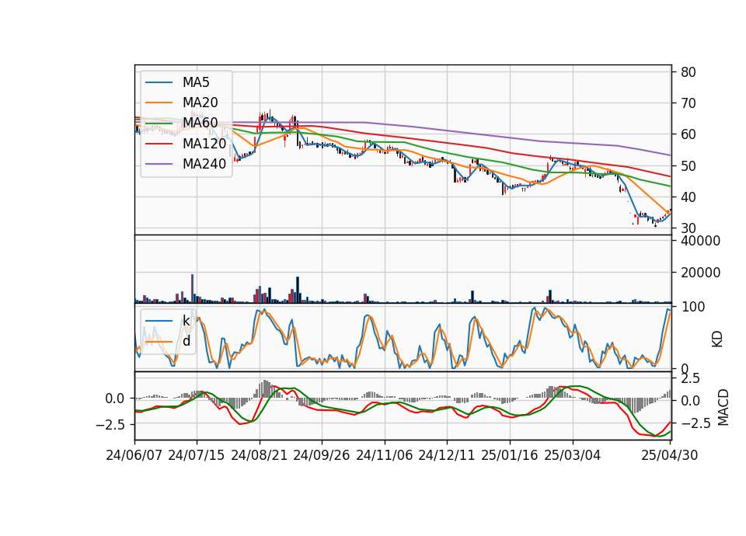Click the blue MA5 legend line sample

pyautogui.click(x=159, y=83)
